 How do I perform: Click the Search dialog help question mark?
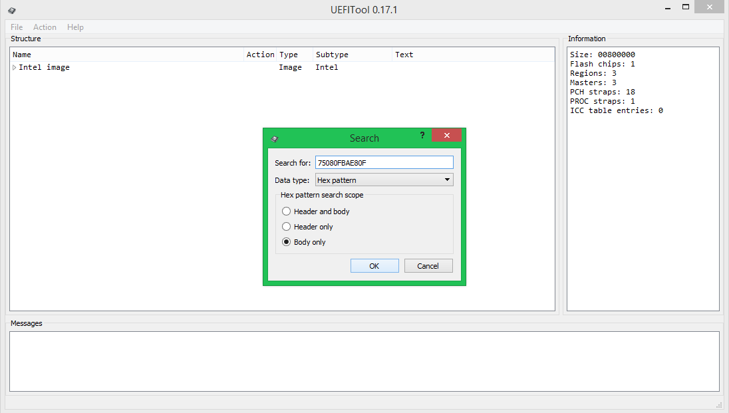click(422, 136)
